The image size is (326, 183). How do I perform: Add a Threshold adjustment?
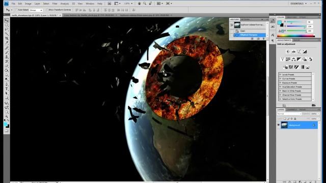(296, 67)
